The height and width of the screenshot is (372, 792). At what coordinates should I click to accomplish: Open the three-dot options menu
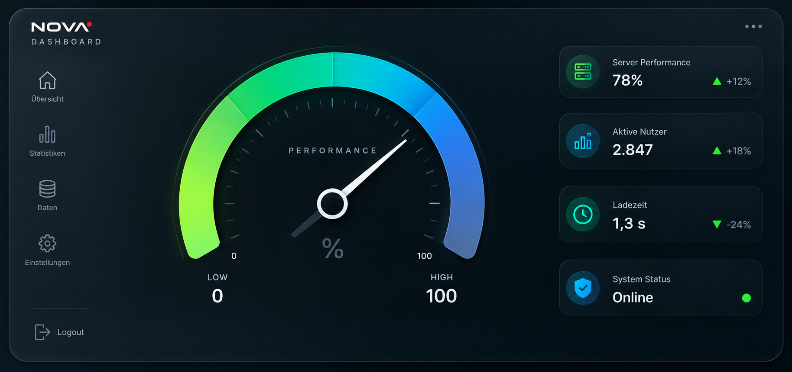(x=753, y=26)
